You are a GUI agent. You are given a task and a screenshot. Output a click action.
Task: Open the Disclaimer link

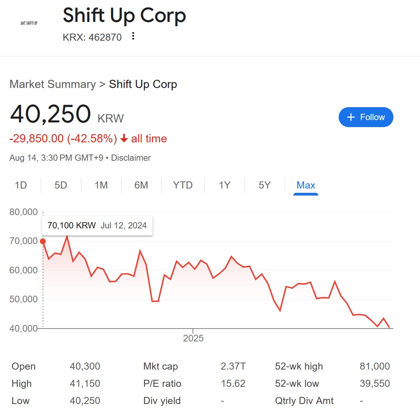click(131, 158)
